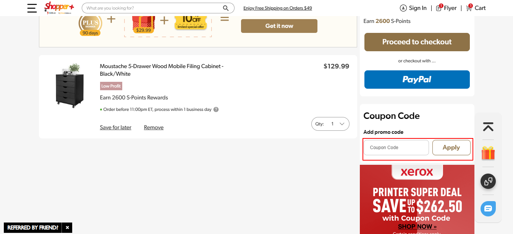Click Proceed to checkout
Screen dimensions: 513x234
(417, 42)
